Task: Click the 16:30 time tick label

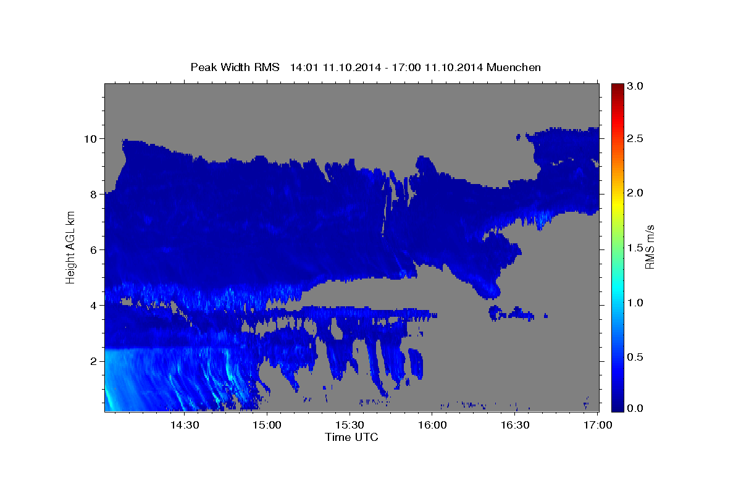Action: pyautogui.click(x=516, y=425)
